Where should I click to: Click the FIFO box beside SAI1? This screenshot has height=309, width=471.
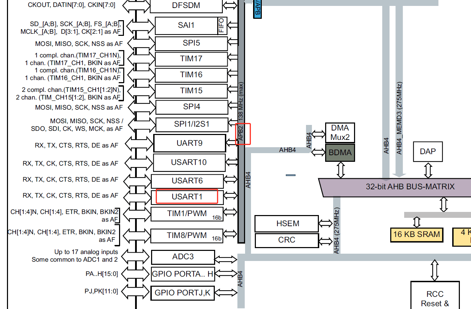click(222, 25)
